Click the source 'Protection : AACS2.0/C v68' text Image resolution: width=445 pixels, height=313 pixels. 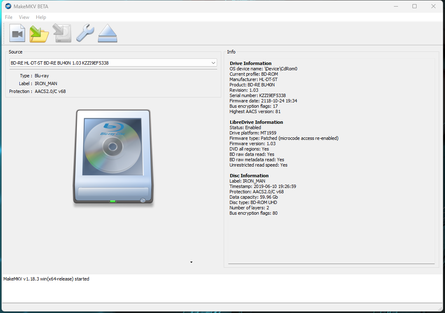37,91
